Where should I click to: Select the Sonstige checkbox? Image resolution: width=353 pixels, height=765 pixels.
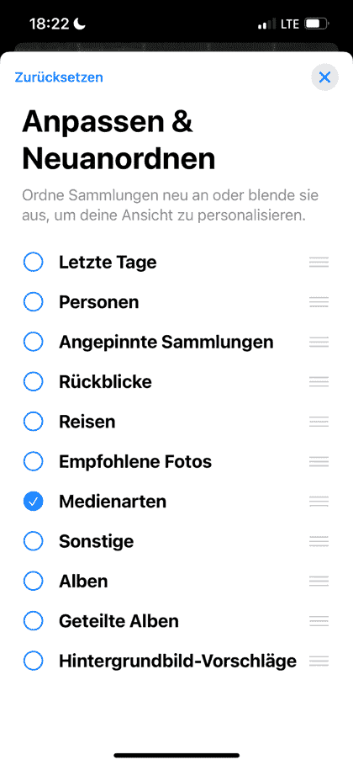tap(33, 541)
